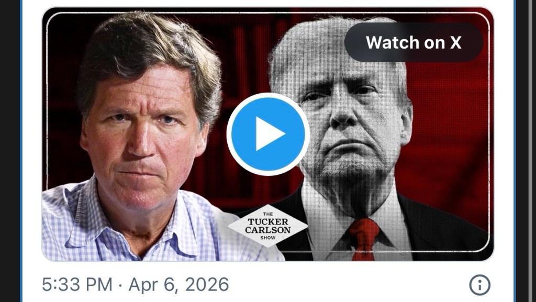
Task: Open the info circle icon beside the date
Action: coord(479,285)
